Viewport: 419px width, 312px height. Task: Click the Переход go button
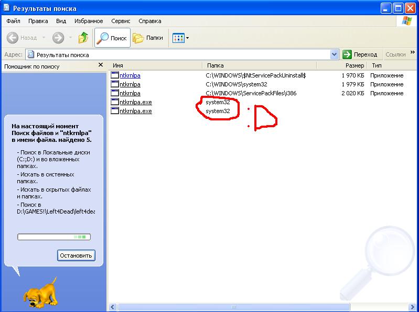coord(360,54)
